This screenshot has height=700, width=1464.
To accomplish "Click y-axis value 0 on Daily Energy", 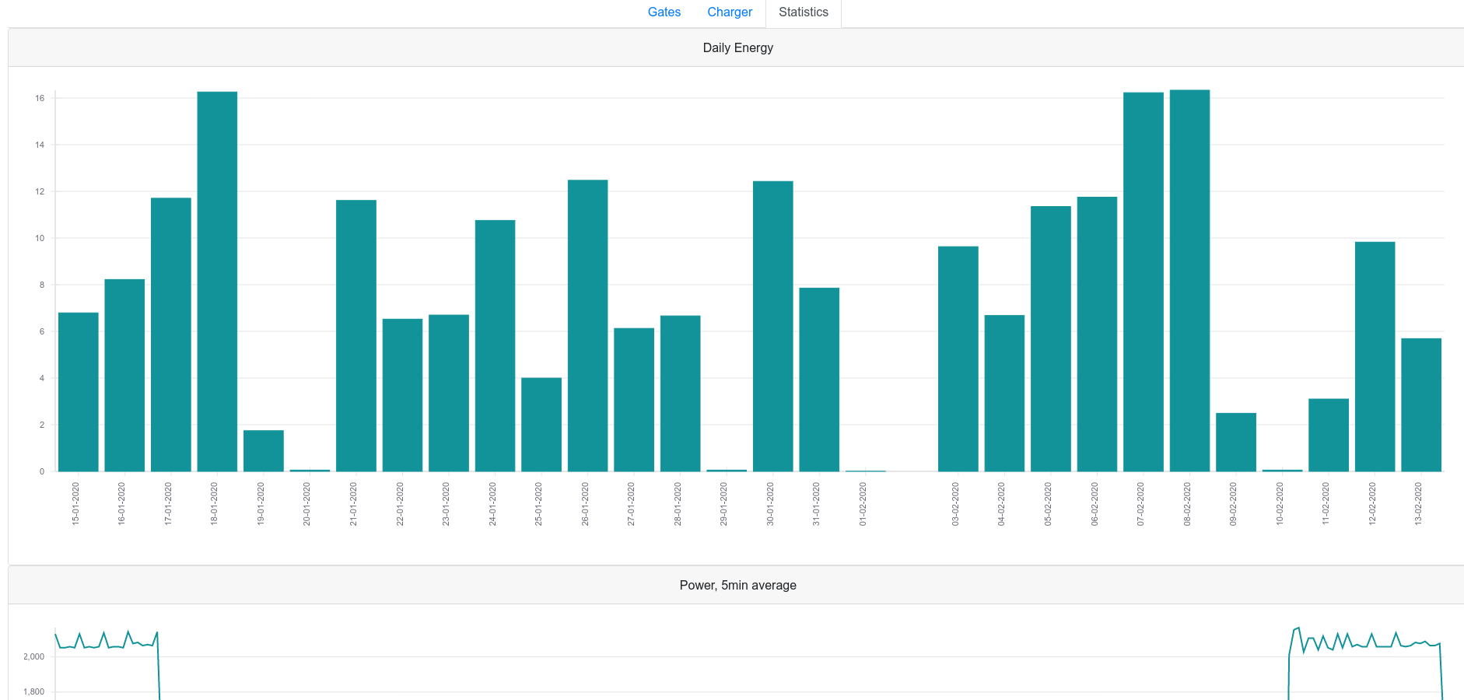I will [42, 471].
